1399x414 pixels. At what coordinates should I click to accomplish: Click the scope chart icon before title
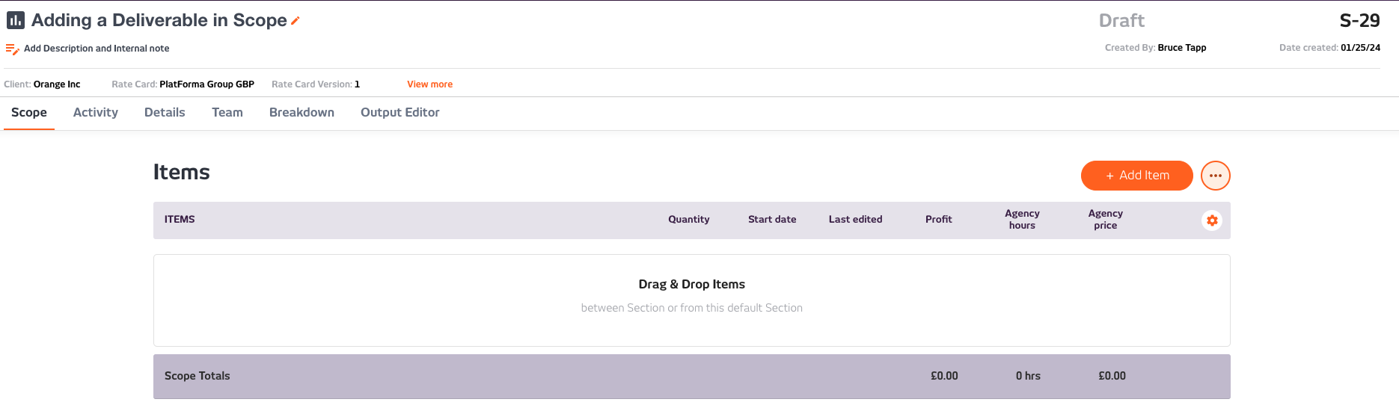16,20
